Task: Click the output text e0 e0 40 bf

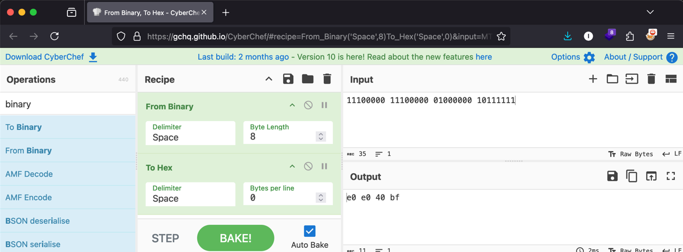Action: [373, 198]
